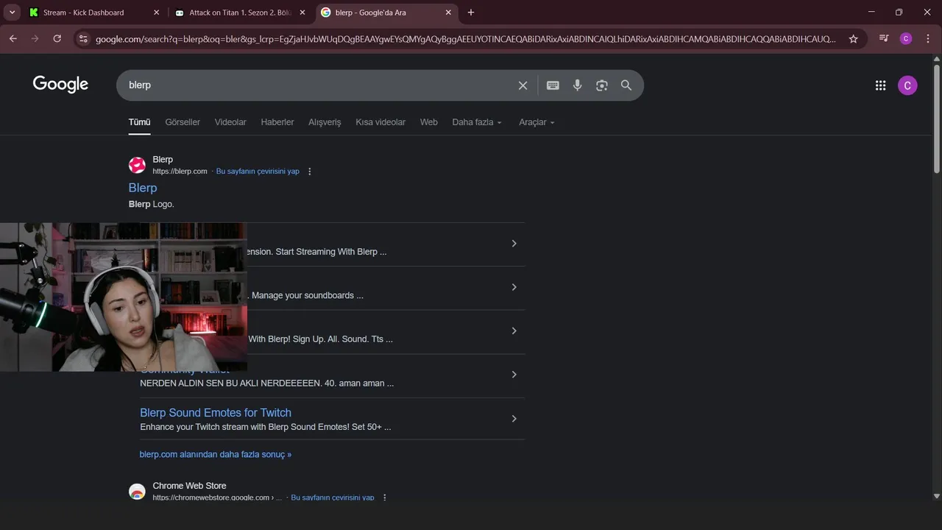942x530 pixels.
Task: View site information icon in address bar
Action: [x=83, y=39]
